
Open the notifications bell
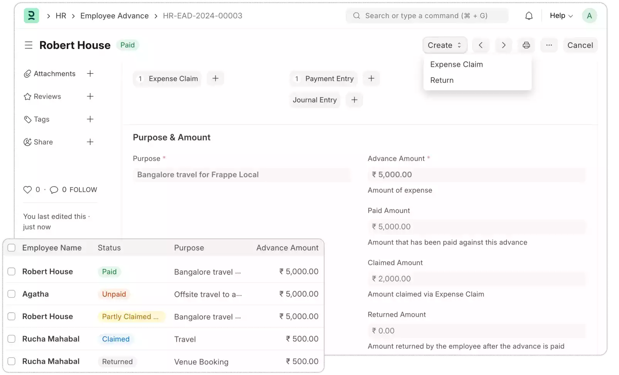(529, 16)
